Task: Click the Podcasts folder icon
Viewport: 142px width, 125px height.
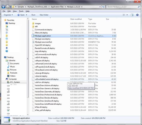Action: point(8,73)
